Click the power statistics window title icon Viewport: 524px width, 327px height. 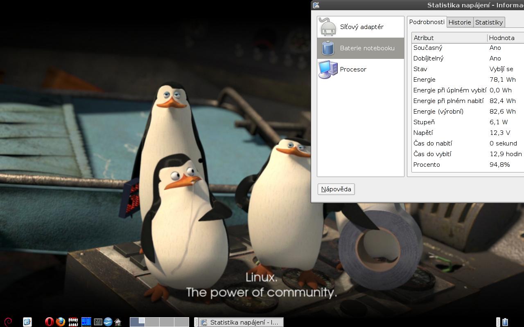tap(316, 5)
